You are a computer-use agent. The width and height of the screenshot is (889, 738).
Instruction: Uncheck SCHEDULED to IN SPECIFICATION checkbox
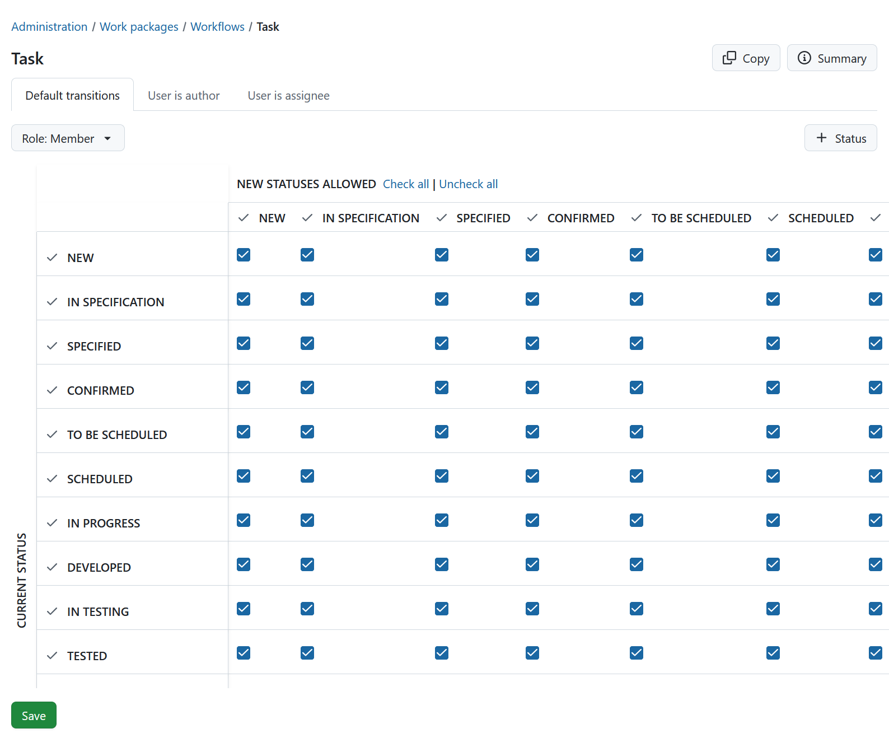pos(307,476)
